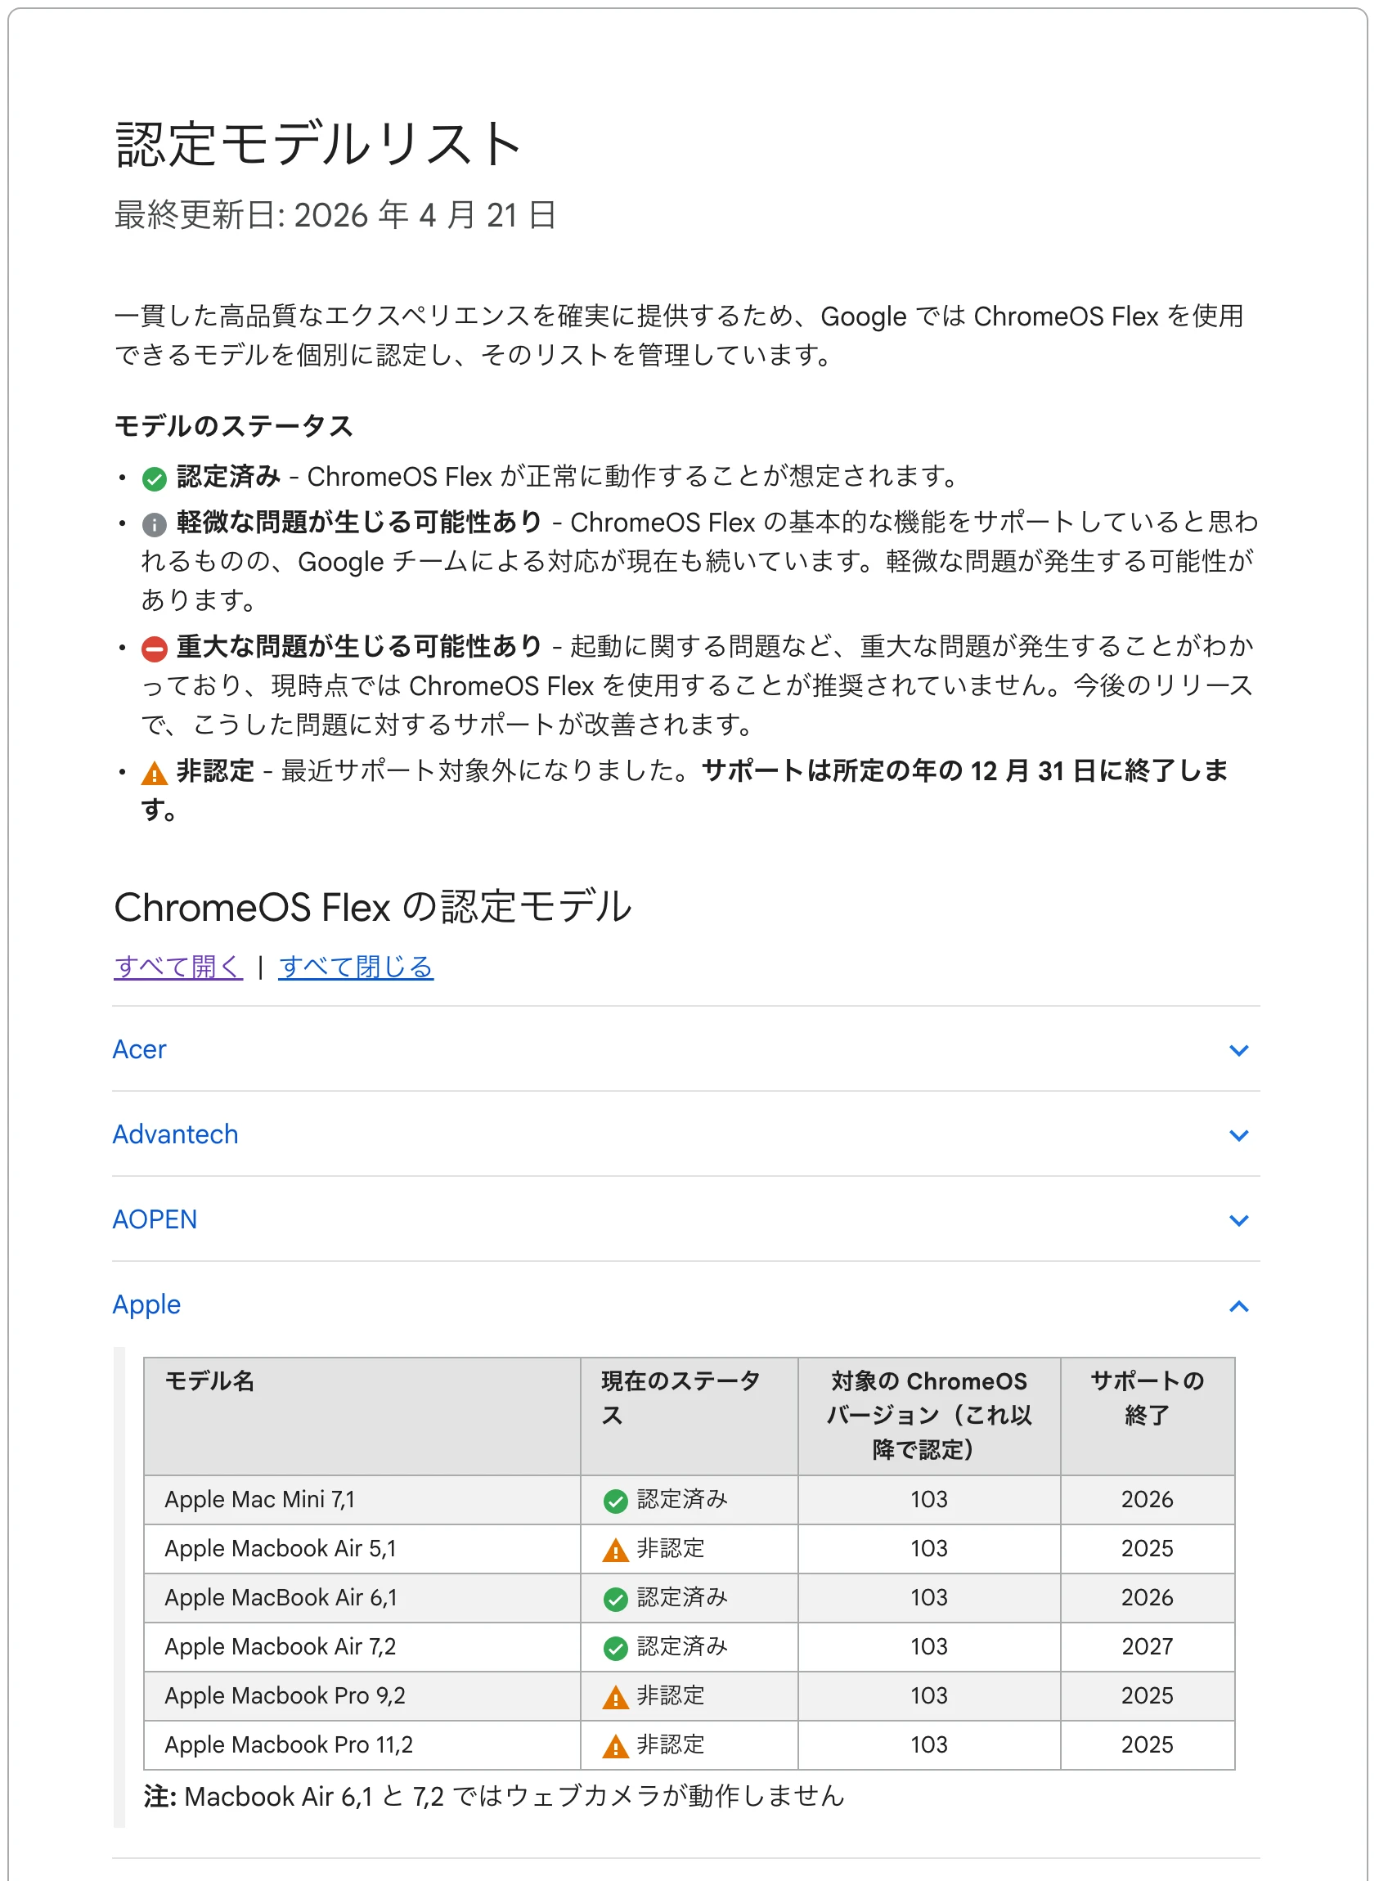1379x1881 pixels.
Task: Click warning icon in Macbook Pro 9,2 row
Action: (x=616, y=1698)
